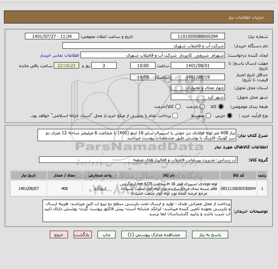Click the چاپ button
The width and height of the screenshot is (278, 269).
[x=107, y=235]
